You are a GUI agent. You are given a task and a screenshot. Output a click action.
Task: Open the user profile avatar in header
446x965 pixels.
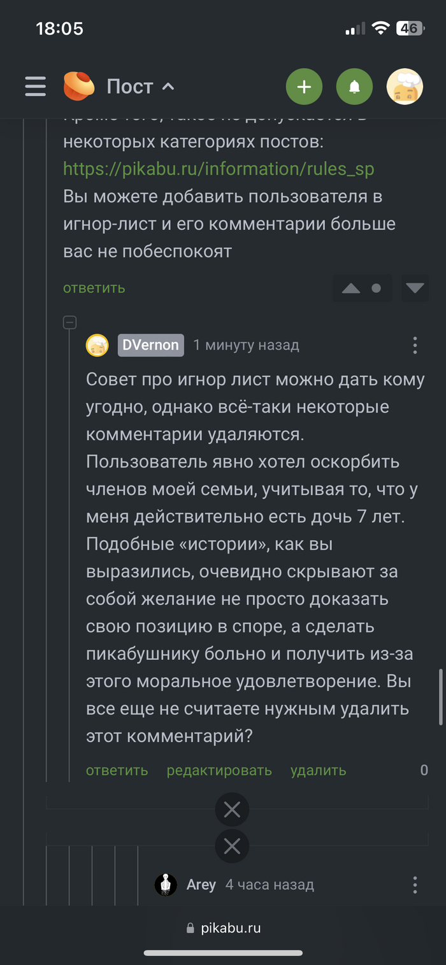(405, 87)
